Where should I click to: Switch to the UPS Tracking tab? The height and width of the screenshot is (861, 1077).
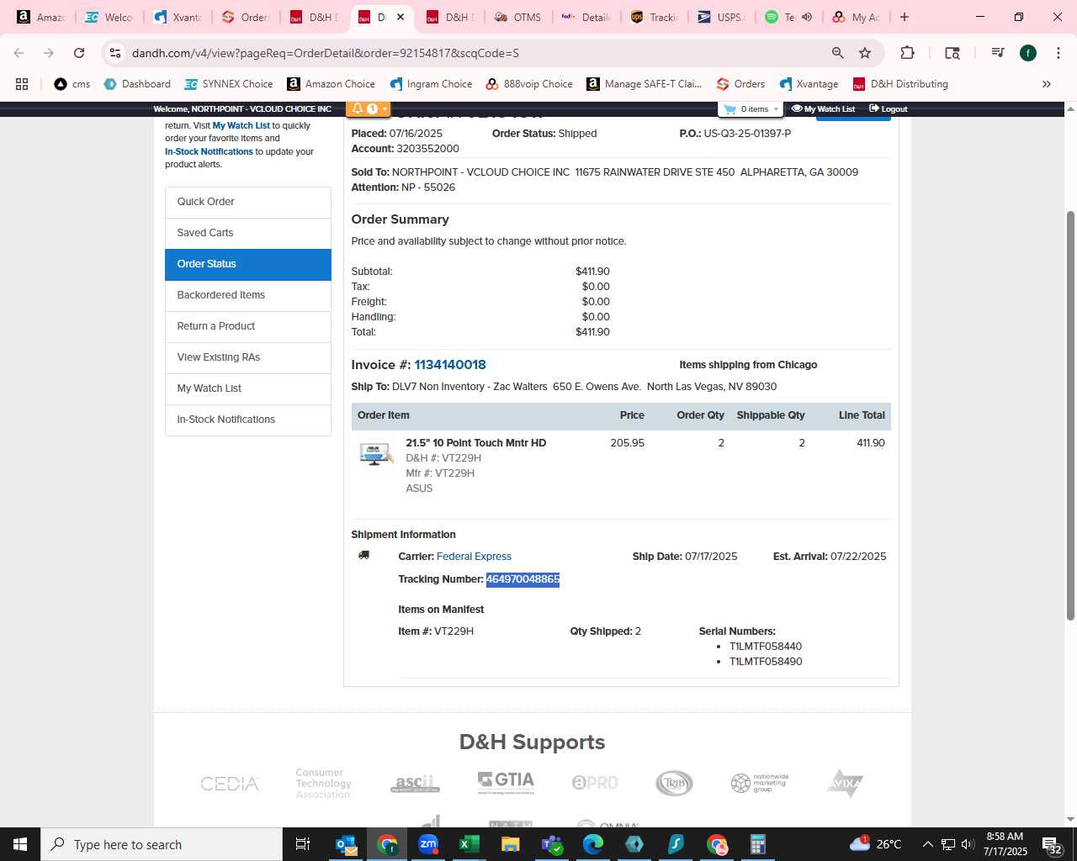(x=655, y=17)
